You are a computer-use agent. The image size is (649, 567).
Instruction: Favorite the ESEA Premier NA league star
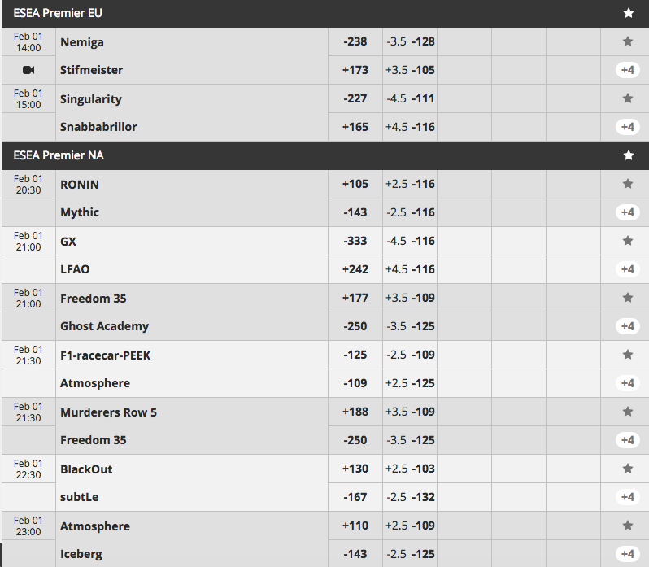coord(628,155)
